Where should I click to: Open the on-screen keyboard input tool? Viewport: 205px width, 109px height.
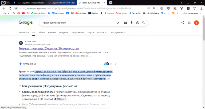pos(125,23)
